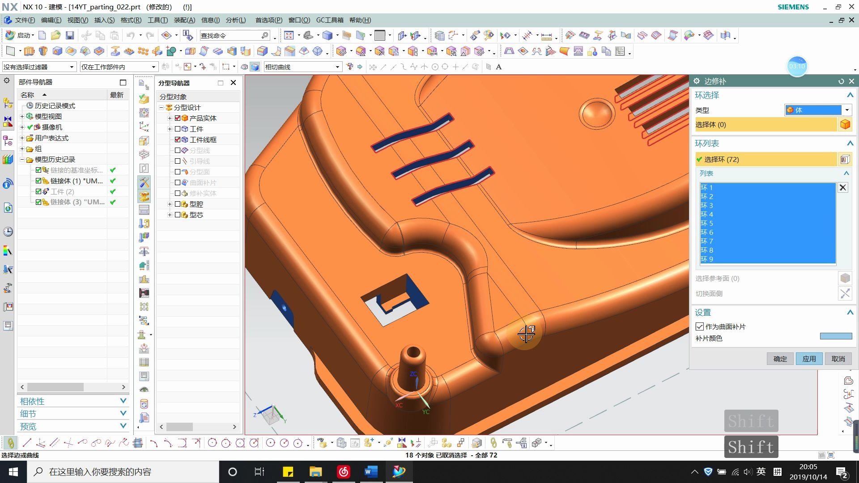Click the parting tools layers icon

click(144, 196)
